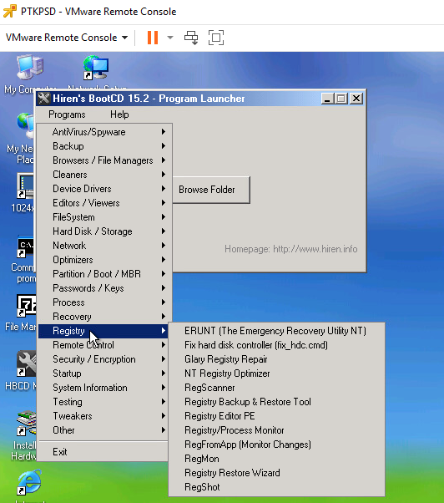
Task: Open the Editors / Viewers submenu
Action: (x=105, y=203)
